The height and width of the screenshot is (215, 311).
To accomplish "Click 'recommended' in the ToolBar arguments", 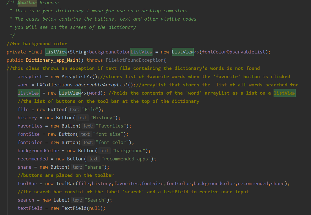I will (253, 183).
